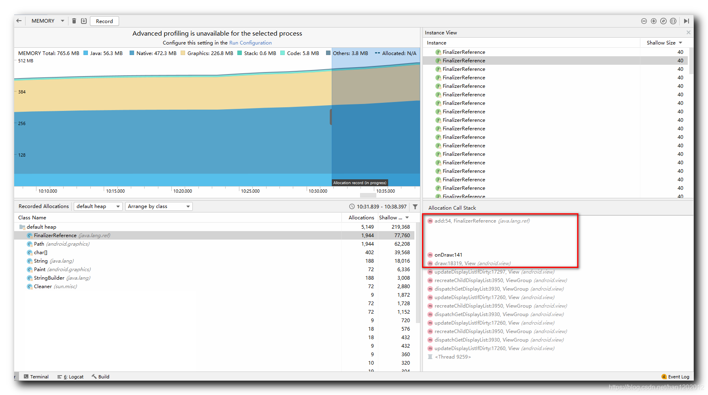Click the Class Name column header

(32, 217)
